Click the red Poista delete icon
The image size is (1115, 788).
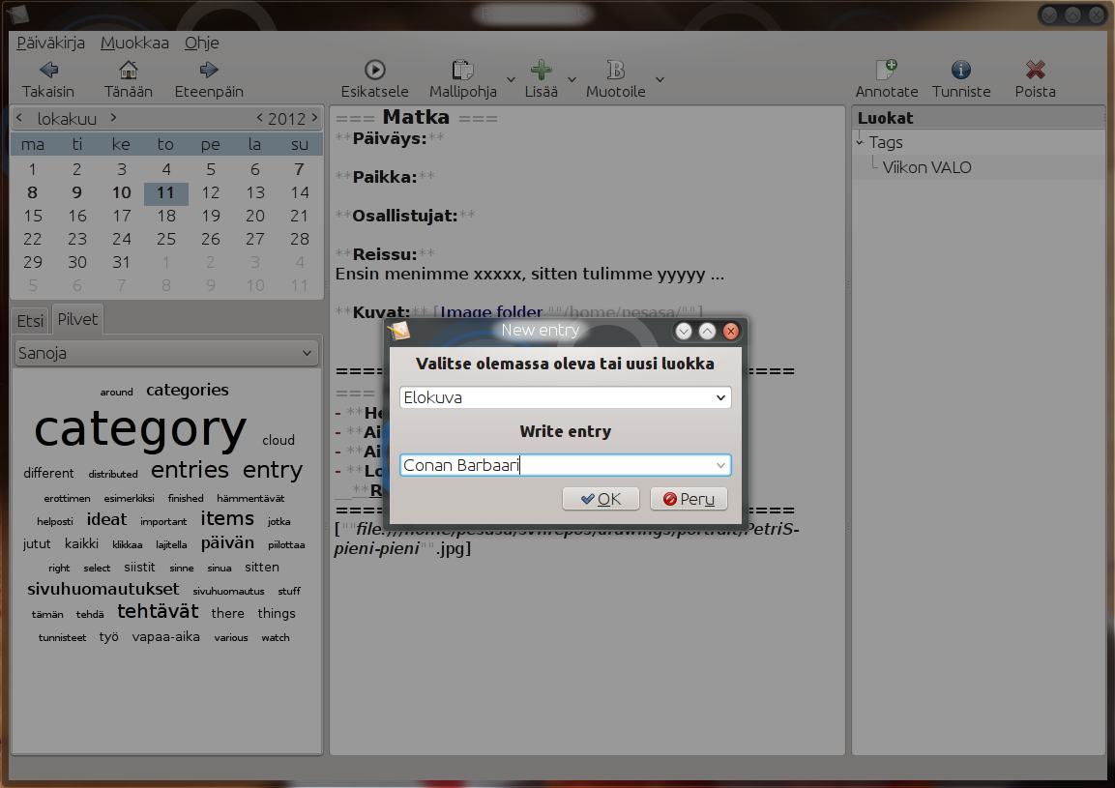click(1036, 70)
